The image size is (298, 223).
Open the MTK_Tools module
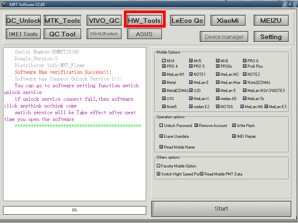[62, 20]
